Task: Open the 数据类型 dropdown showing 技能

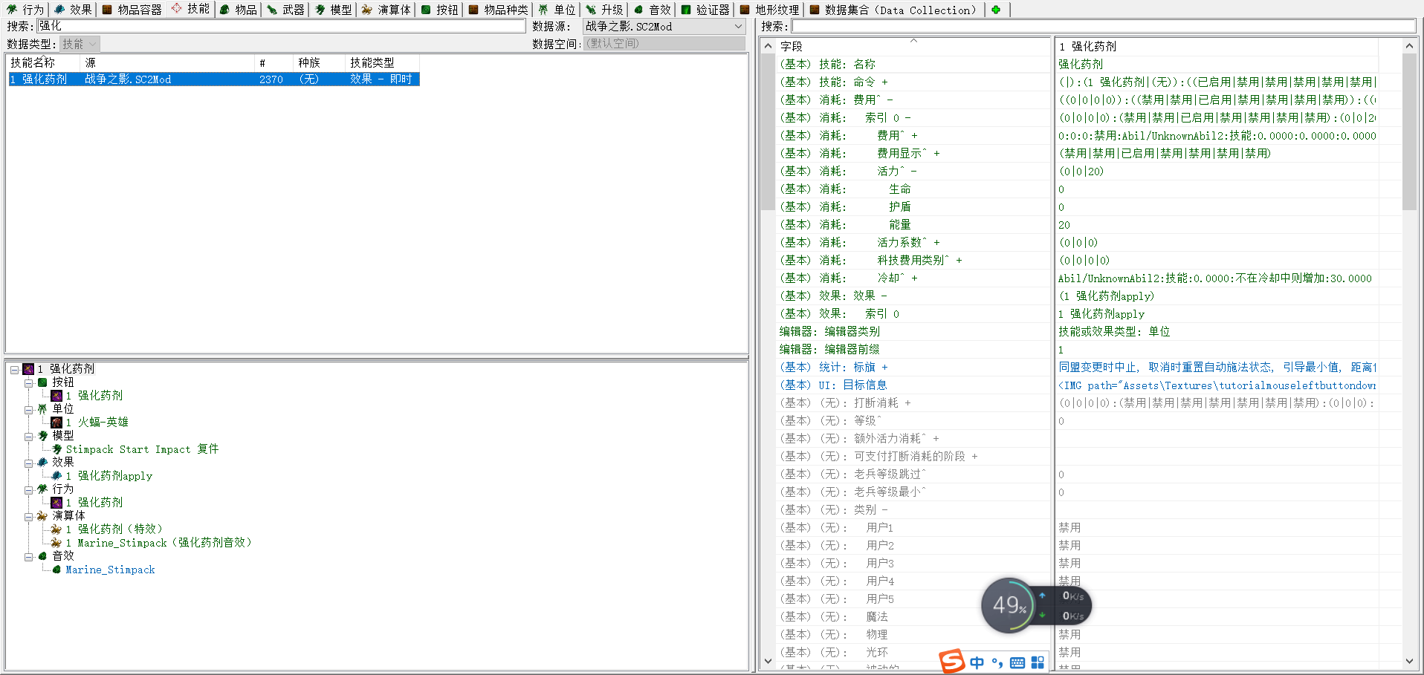Action: (80, 44)
